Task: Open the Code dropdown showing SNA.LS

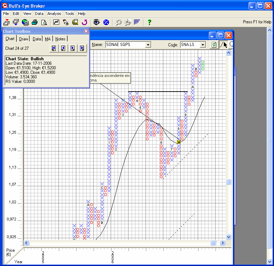Action: click(x=203, y=45)
